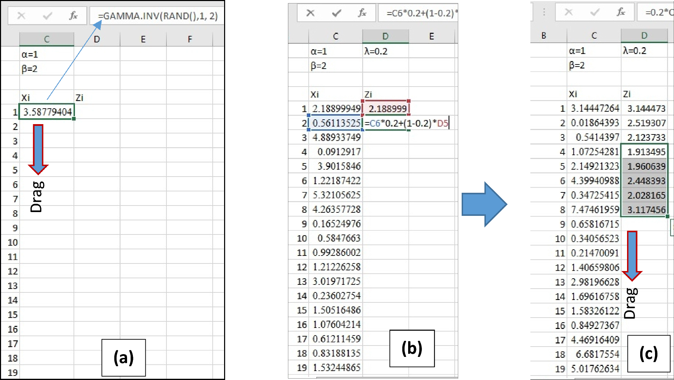Select the cell containing 3.58779404
The height and width of the screenshot is (380, 674).
[x=47, y=112]
